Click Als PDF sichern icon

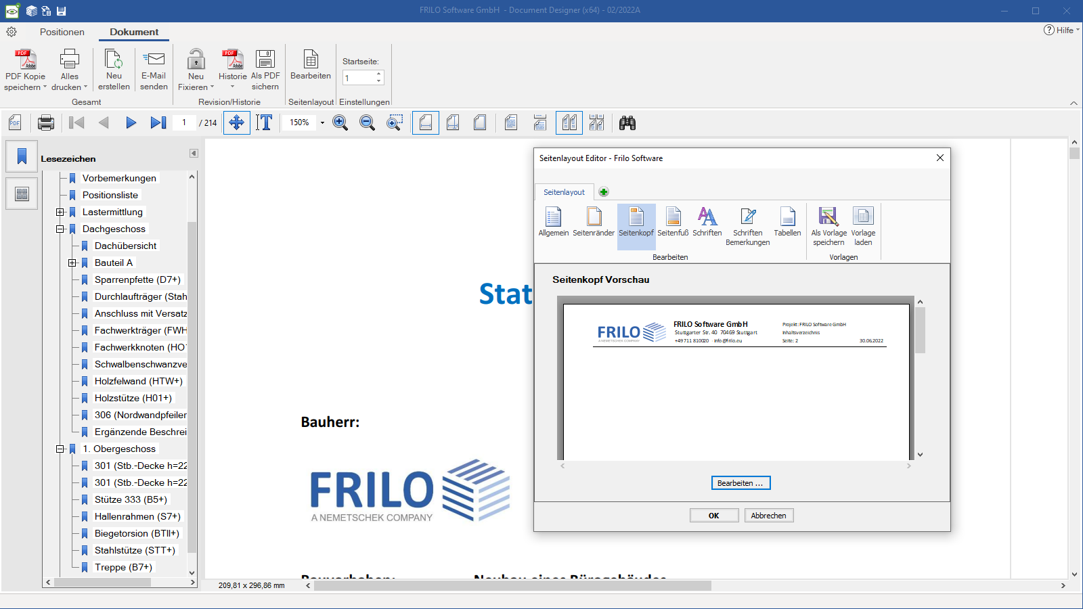click(x=265, y=60)
